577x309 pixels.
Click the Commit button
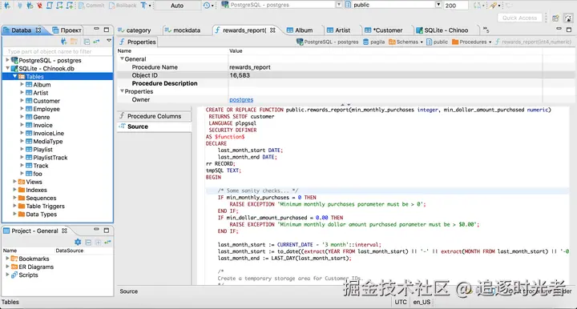tap(91, 5)
